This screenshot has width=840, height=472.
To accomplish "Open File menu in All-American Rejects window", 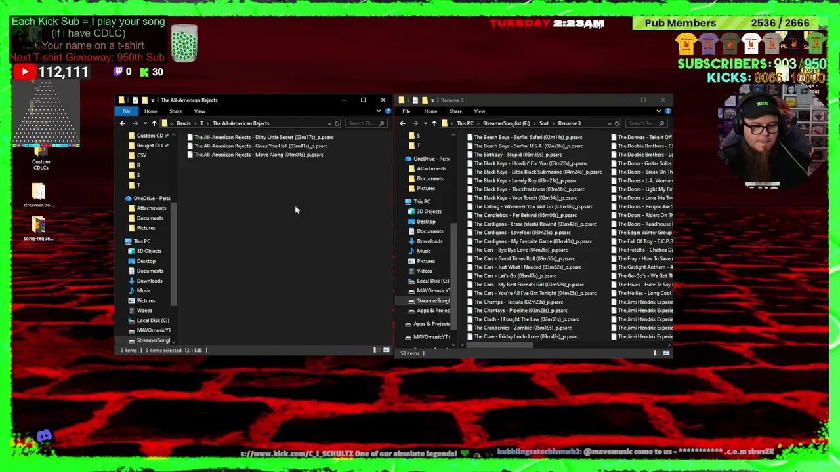I will point(127,111).
